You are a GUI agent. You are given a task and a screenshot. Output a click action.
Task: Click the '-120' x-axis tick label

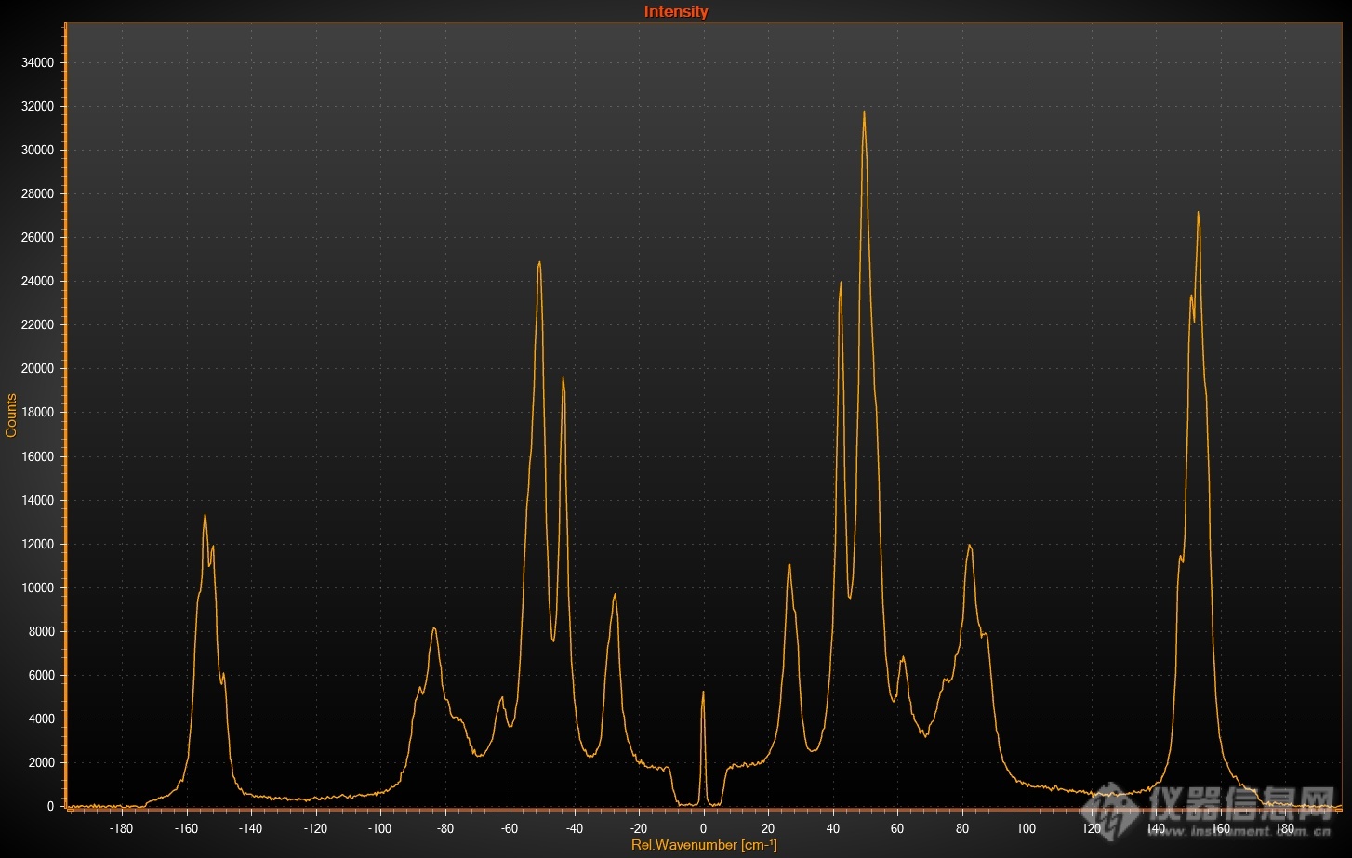(x=315, y=828)
